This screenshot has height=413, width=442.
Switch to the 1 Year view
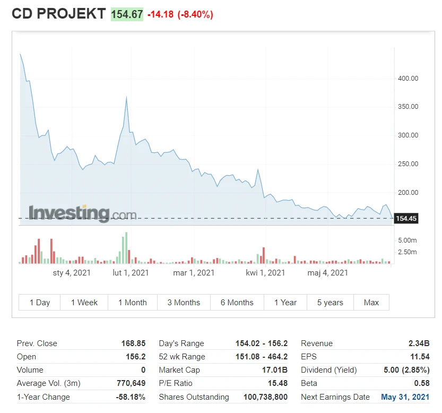coord(285,303)
